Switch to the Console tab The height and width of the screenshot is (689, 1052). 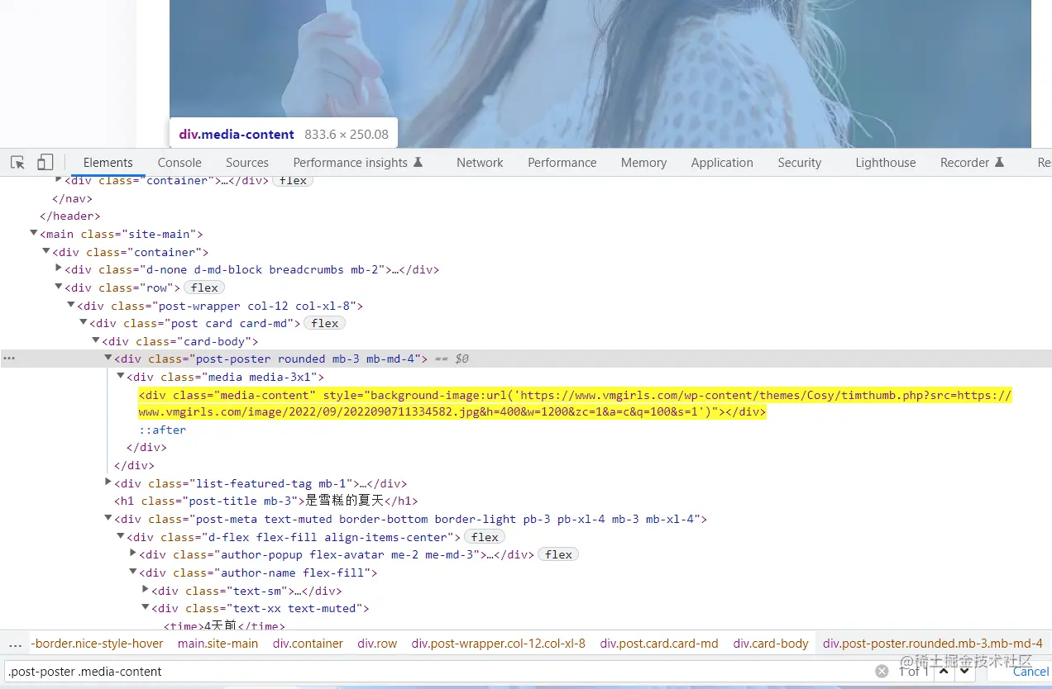click(179, 163)
